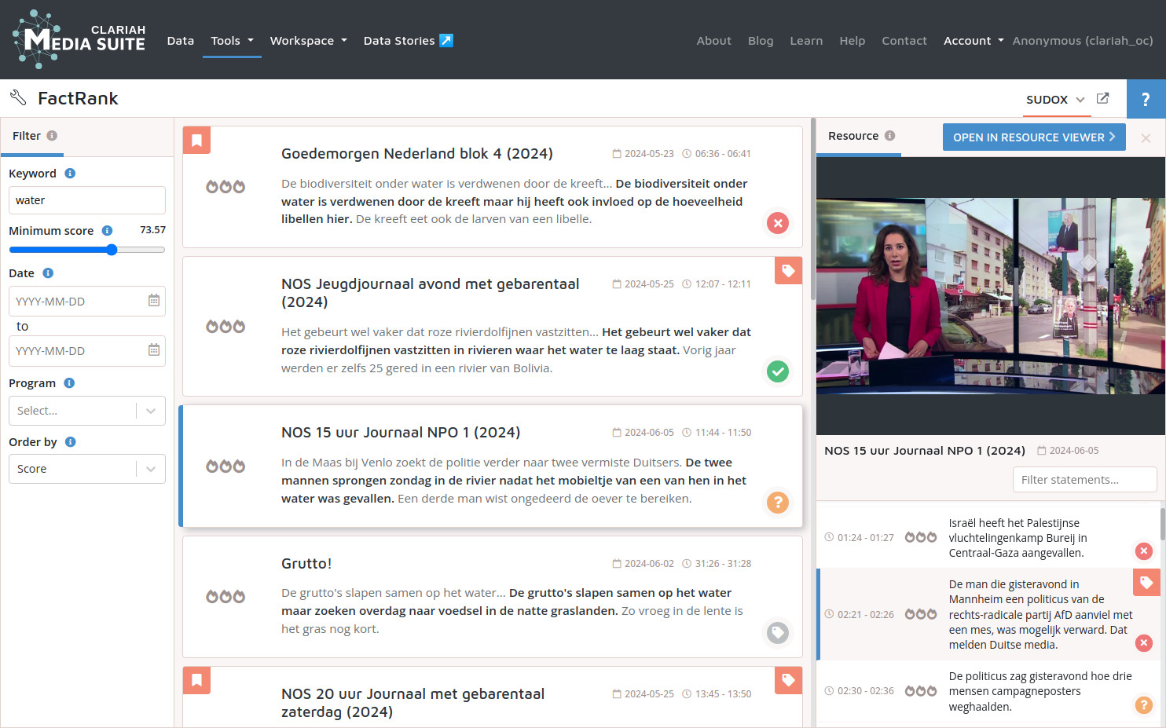
Task: Click Anonymous (clariah_oc) user label
Action: coord(1083,41)
